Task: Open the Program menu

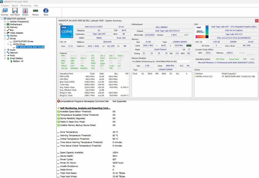Action: click(x=5, y=5)
